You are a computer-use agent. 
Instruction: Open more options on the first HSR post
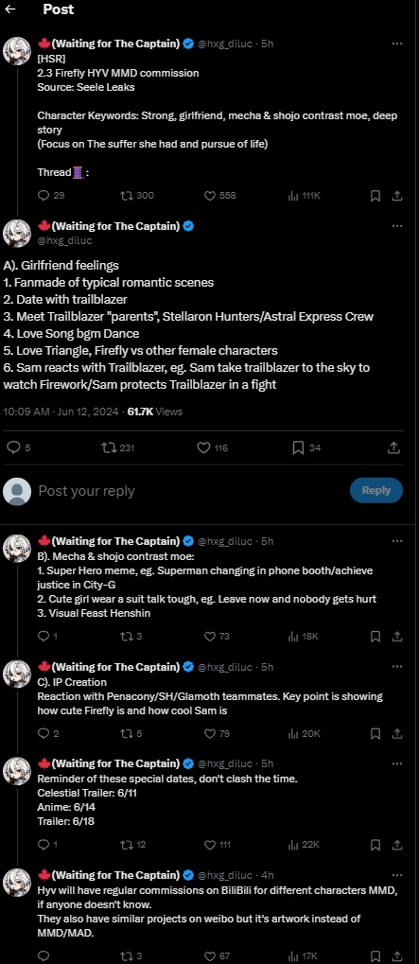(397, 44)
